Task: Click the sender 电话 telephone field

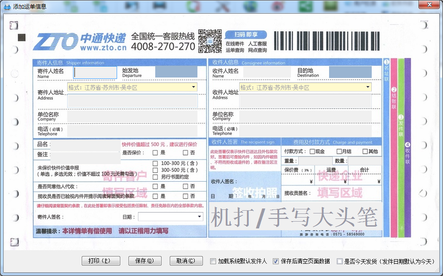Action: [132, 131]
